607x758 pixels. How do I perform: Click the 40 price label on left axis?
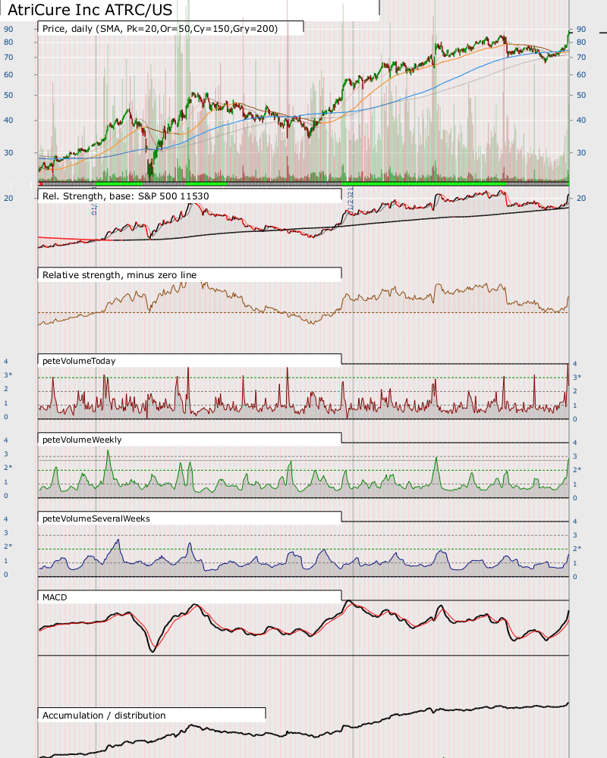[8, 120]
